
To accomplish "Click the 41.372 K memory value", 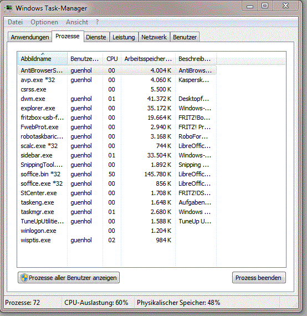I will click(159, 99).
